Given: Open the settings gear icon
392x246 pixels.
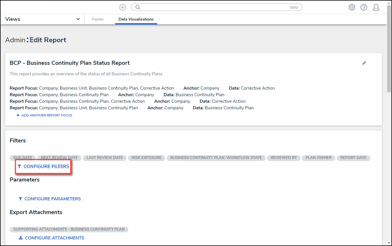Looking at the screenshot, I should pos(352,7).
